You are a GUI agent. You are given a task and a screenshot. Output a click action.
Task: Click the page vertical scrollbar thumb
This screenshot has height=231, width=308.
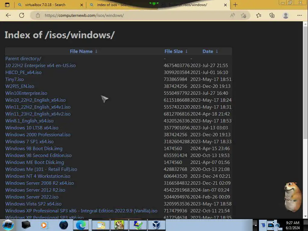pyautogui.click(x=305, y=82)
